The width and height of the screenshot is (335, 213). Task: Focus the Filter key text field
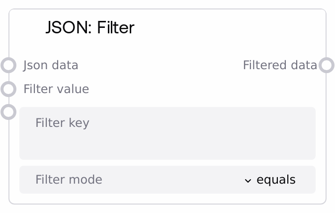click(x=167, y=133)
